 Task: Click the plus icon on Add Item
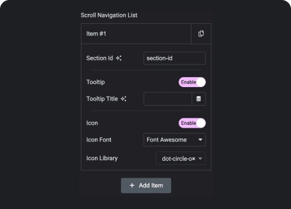[x=132, y=185]
